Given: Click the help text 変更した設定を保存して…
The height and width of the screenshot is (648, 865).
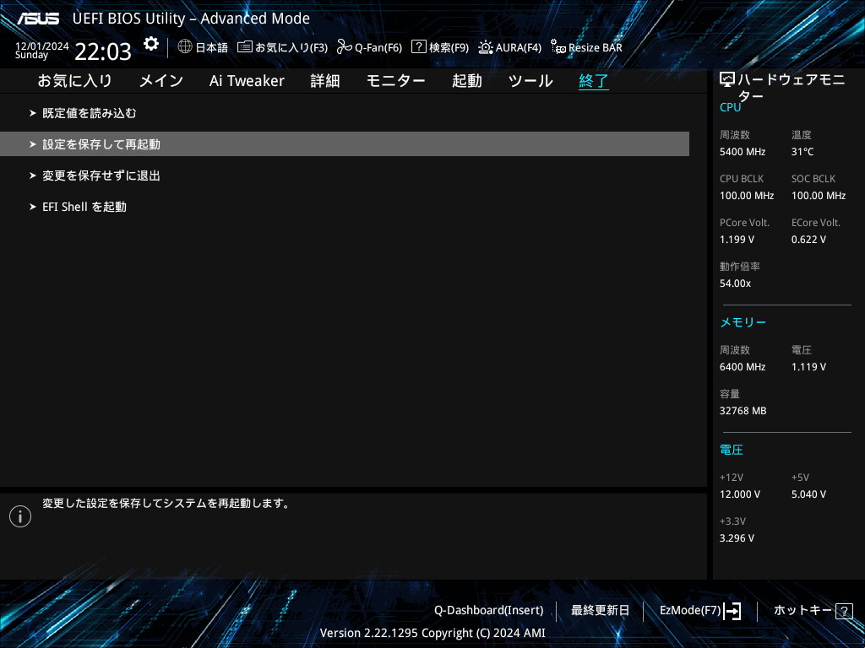Looking at the screenshot, I should [166, 503].
